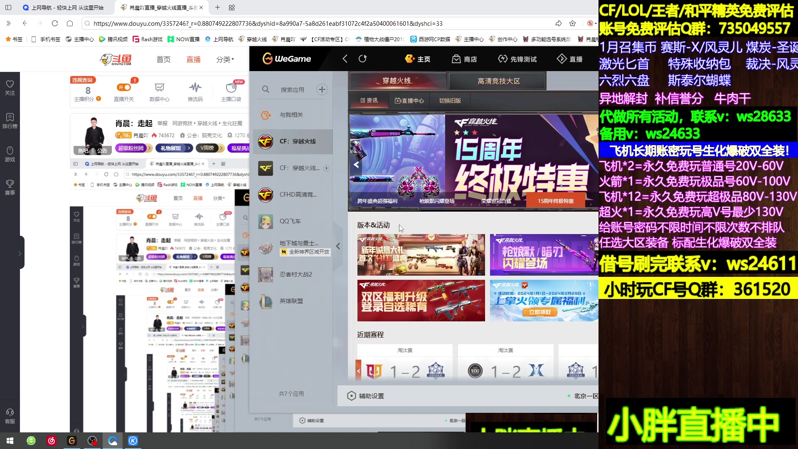Collapse the WeGame sidebar with the chevron
Viewport: 798px width, 449px height.
point(338,246)
